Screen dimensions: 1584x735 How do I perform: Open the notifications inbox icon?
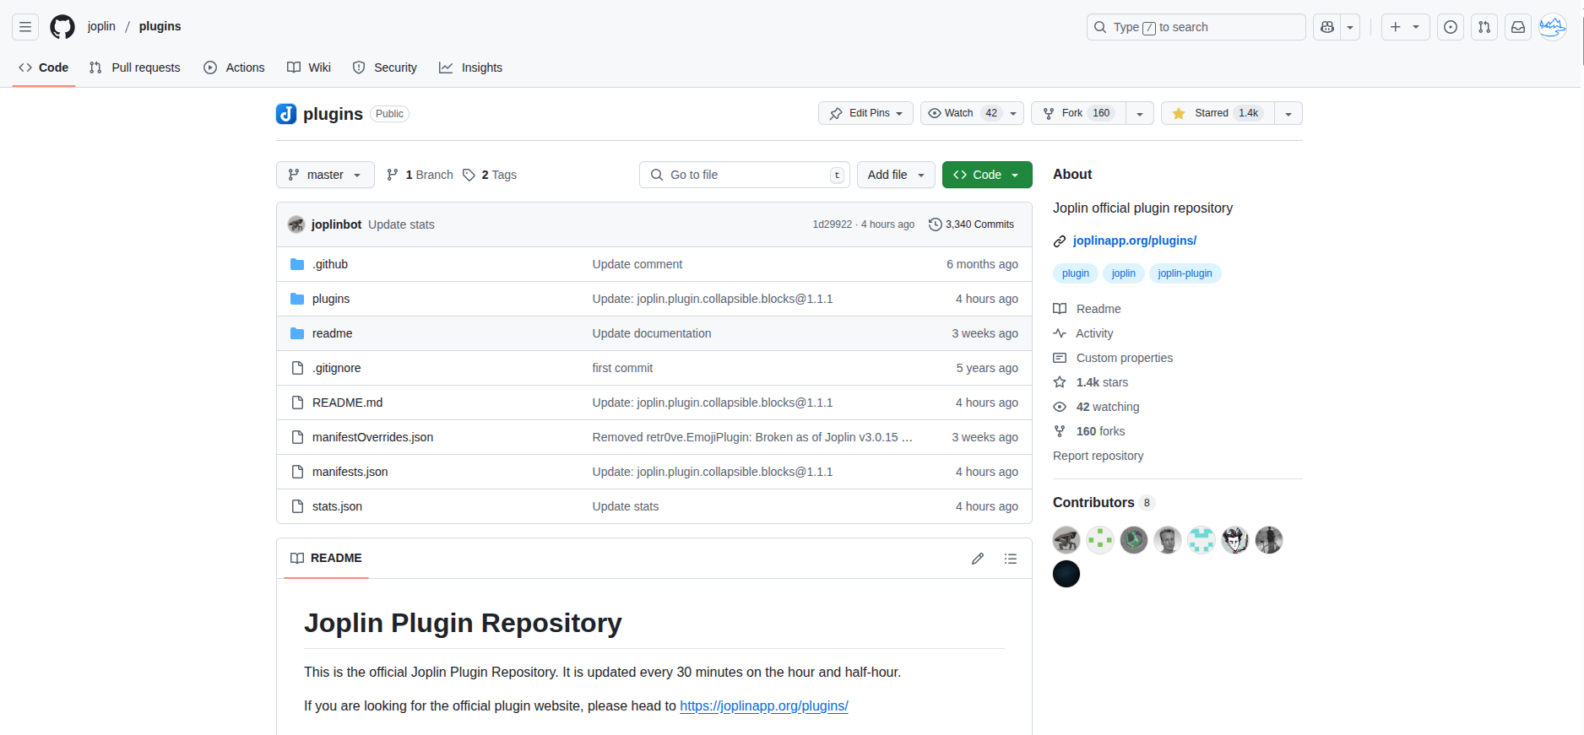click(x=1518, y=27)
